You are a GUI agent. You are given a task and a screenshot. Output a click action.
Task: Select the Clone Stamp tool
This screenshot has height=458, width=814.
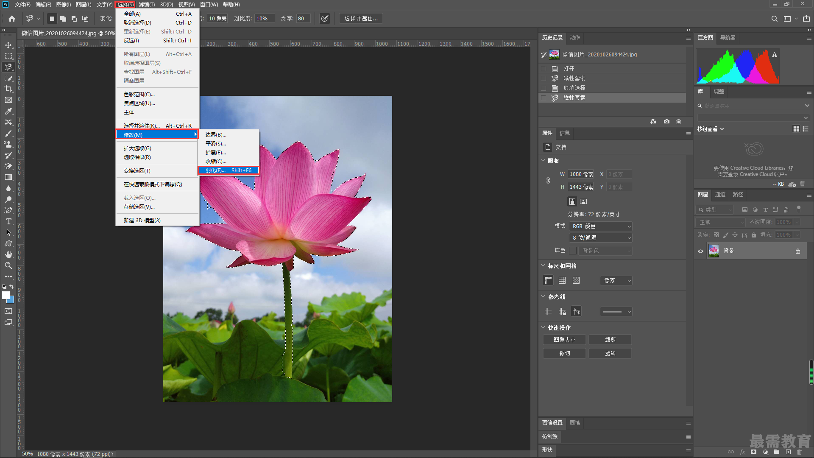pyautogui.click(x=8, y=144)
